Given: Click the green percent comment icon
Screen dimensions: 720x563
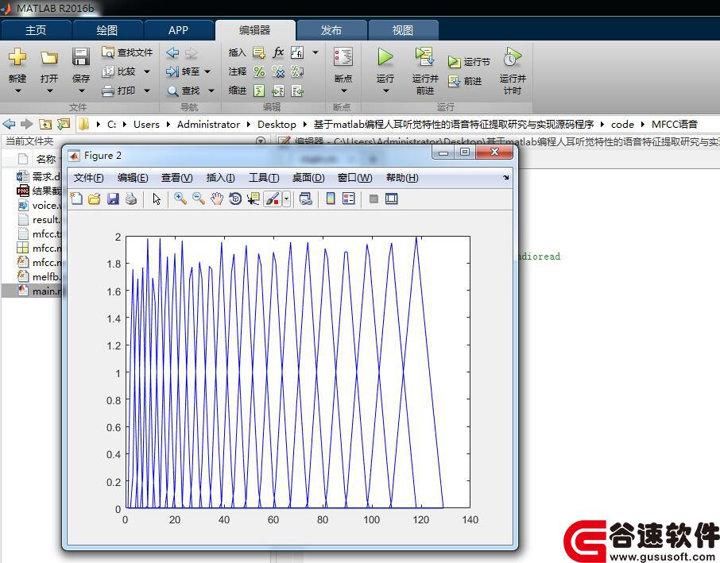Looking at the screenshot, I should pyautogui.click(x=259, y=71).
